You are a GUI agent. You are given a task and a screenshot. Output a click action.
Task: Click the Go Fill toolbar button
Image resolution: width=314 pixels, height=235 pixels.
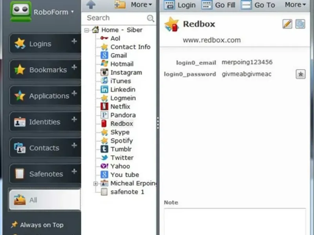[x=218, y=5]
